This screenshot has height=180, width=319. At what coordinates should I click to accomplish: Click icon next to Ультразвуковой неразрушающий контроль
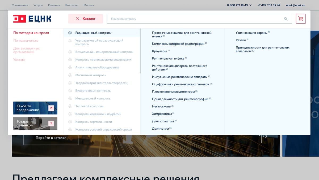point(70,41)
